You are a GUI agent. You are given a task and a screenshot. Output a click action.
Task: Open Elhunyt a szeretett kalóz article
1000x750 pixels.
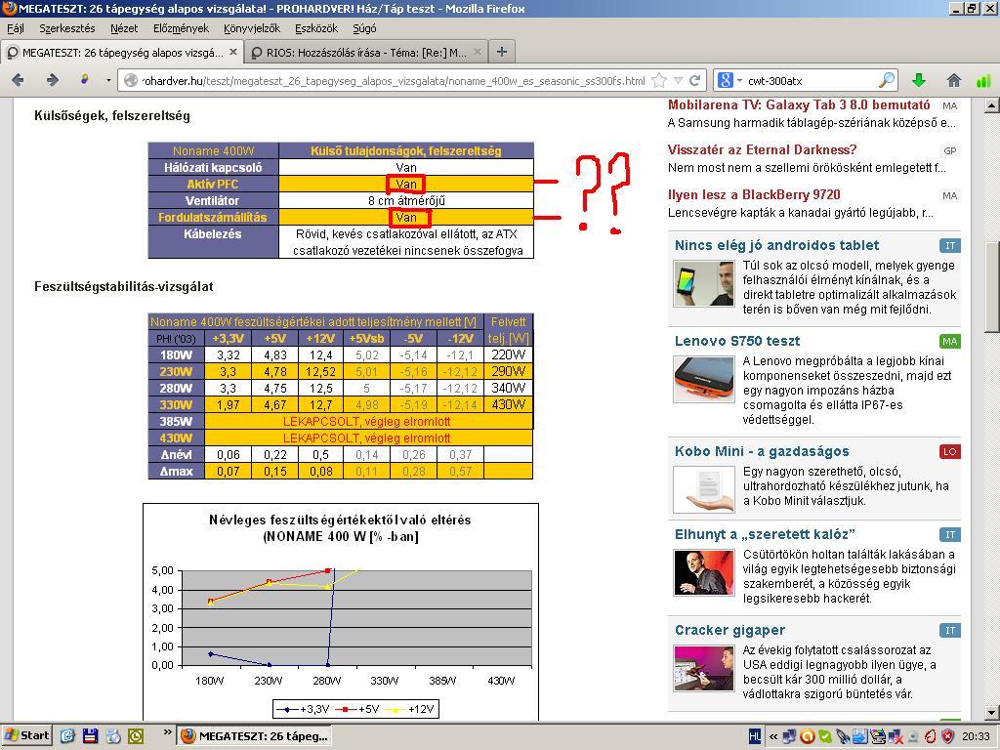(x=765, y=534)
